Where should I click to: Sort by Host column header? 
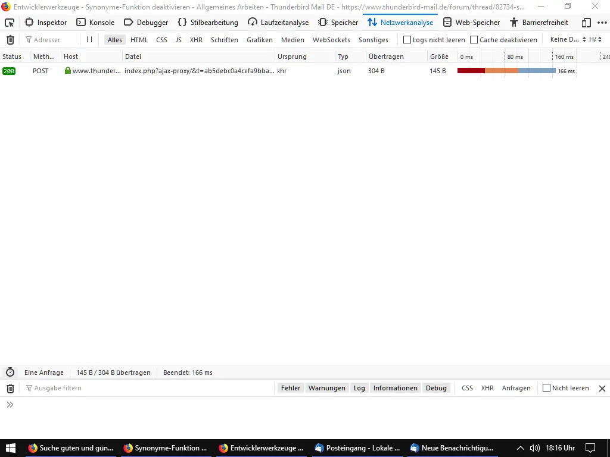[x=92, y=57]
